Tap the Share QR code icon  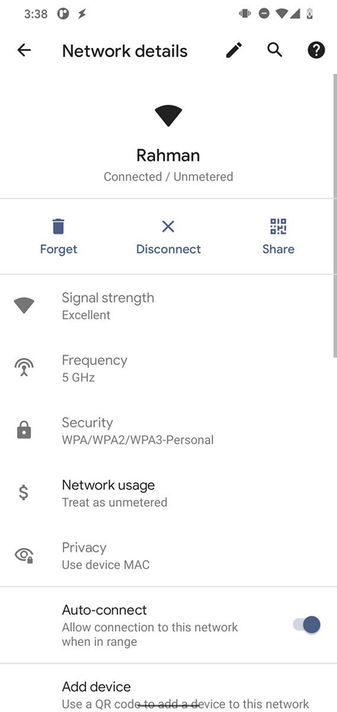278,226
